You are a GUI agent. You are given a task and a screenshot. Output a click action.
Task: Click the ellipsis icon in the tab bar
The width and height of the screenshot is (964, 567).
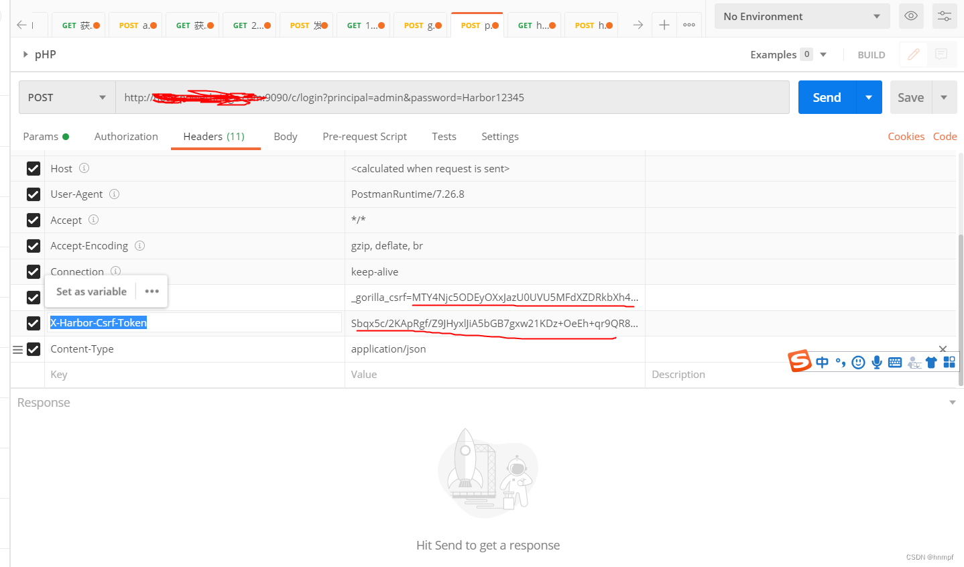(689, 24)
